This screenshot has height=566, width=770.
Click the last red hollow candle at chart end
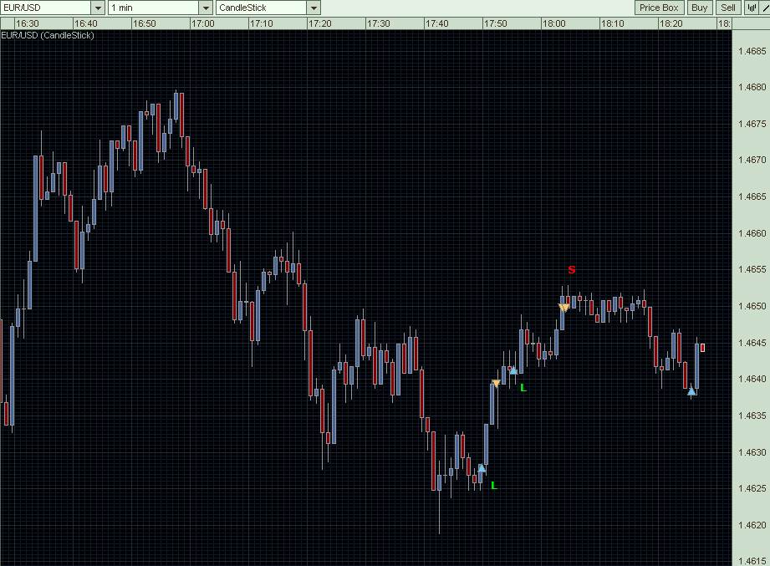tap(703, 348)
